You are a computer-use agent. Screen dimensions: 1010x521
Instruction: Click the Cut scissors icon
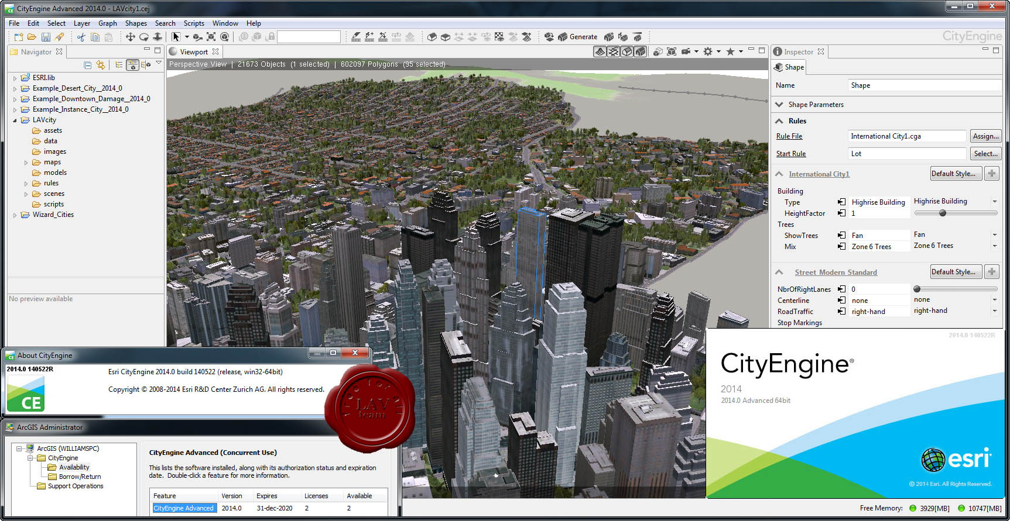[x=81, y=37]
